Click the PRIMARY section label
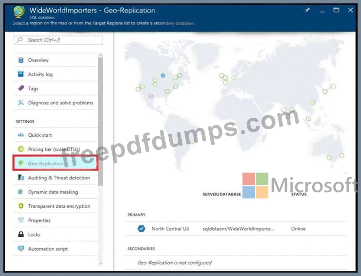 pyautogui.click(x=137, y=215)
